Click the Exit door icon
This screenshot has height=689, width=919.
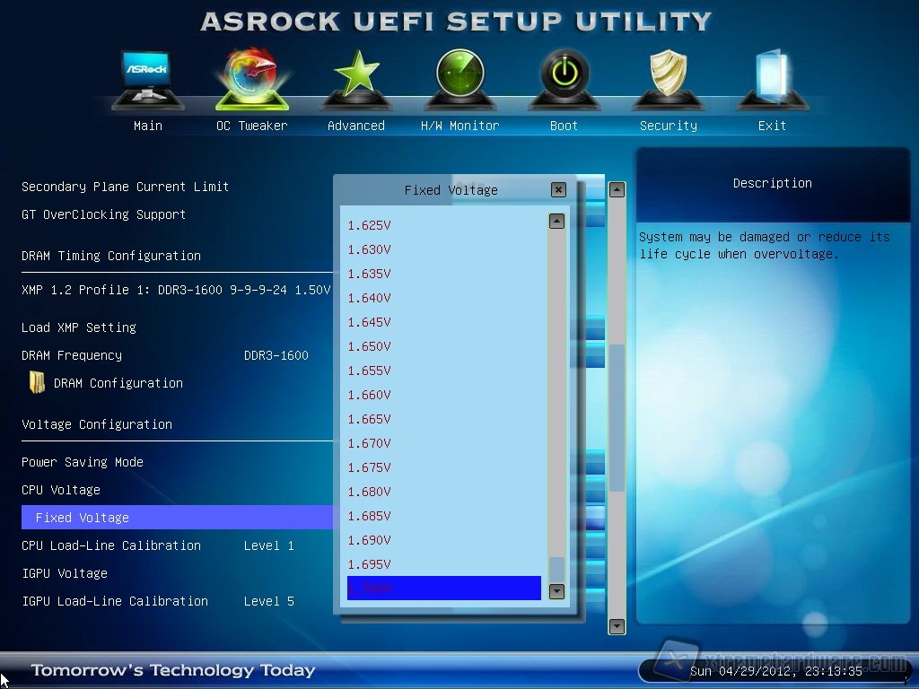coord(772,81)
